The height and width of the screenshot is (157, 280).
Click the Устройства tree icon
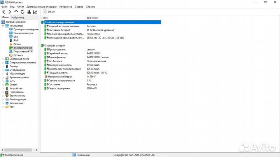coord(7,88)
